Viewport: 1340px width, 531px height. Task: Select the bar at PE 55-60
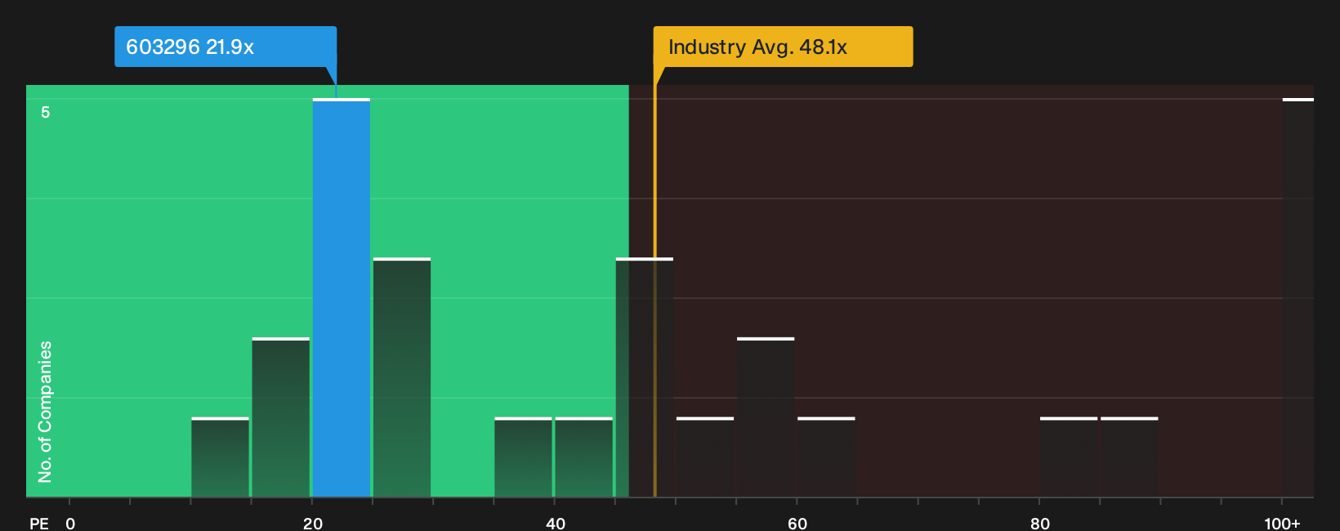[x=766, y=417]
